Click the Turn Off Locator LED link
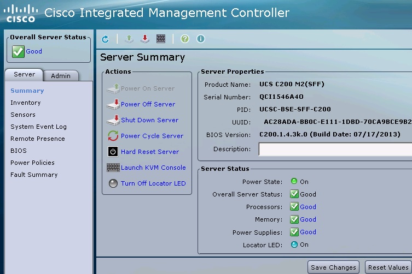 point(153,183)
